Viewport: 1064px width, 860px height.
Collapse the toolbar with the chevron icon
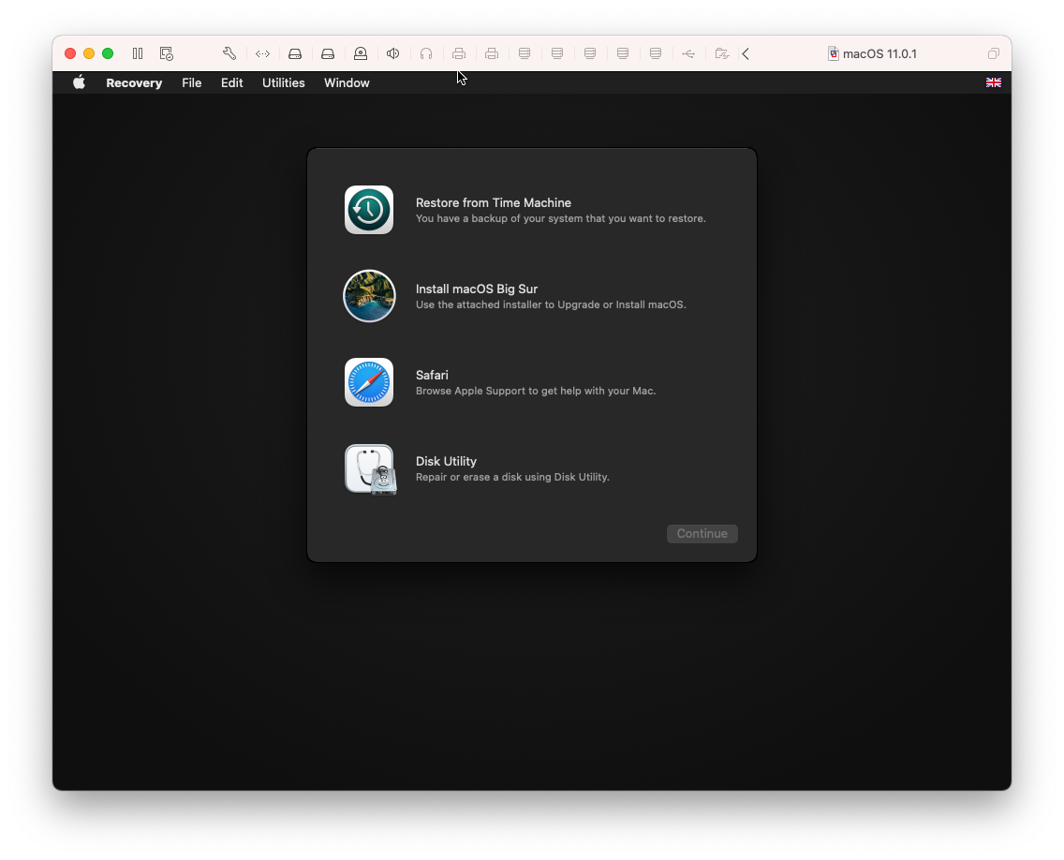pyautogui.click(x=746, y=53)
